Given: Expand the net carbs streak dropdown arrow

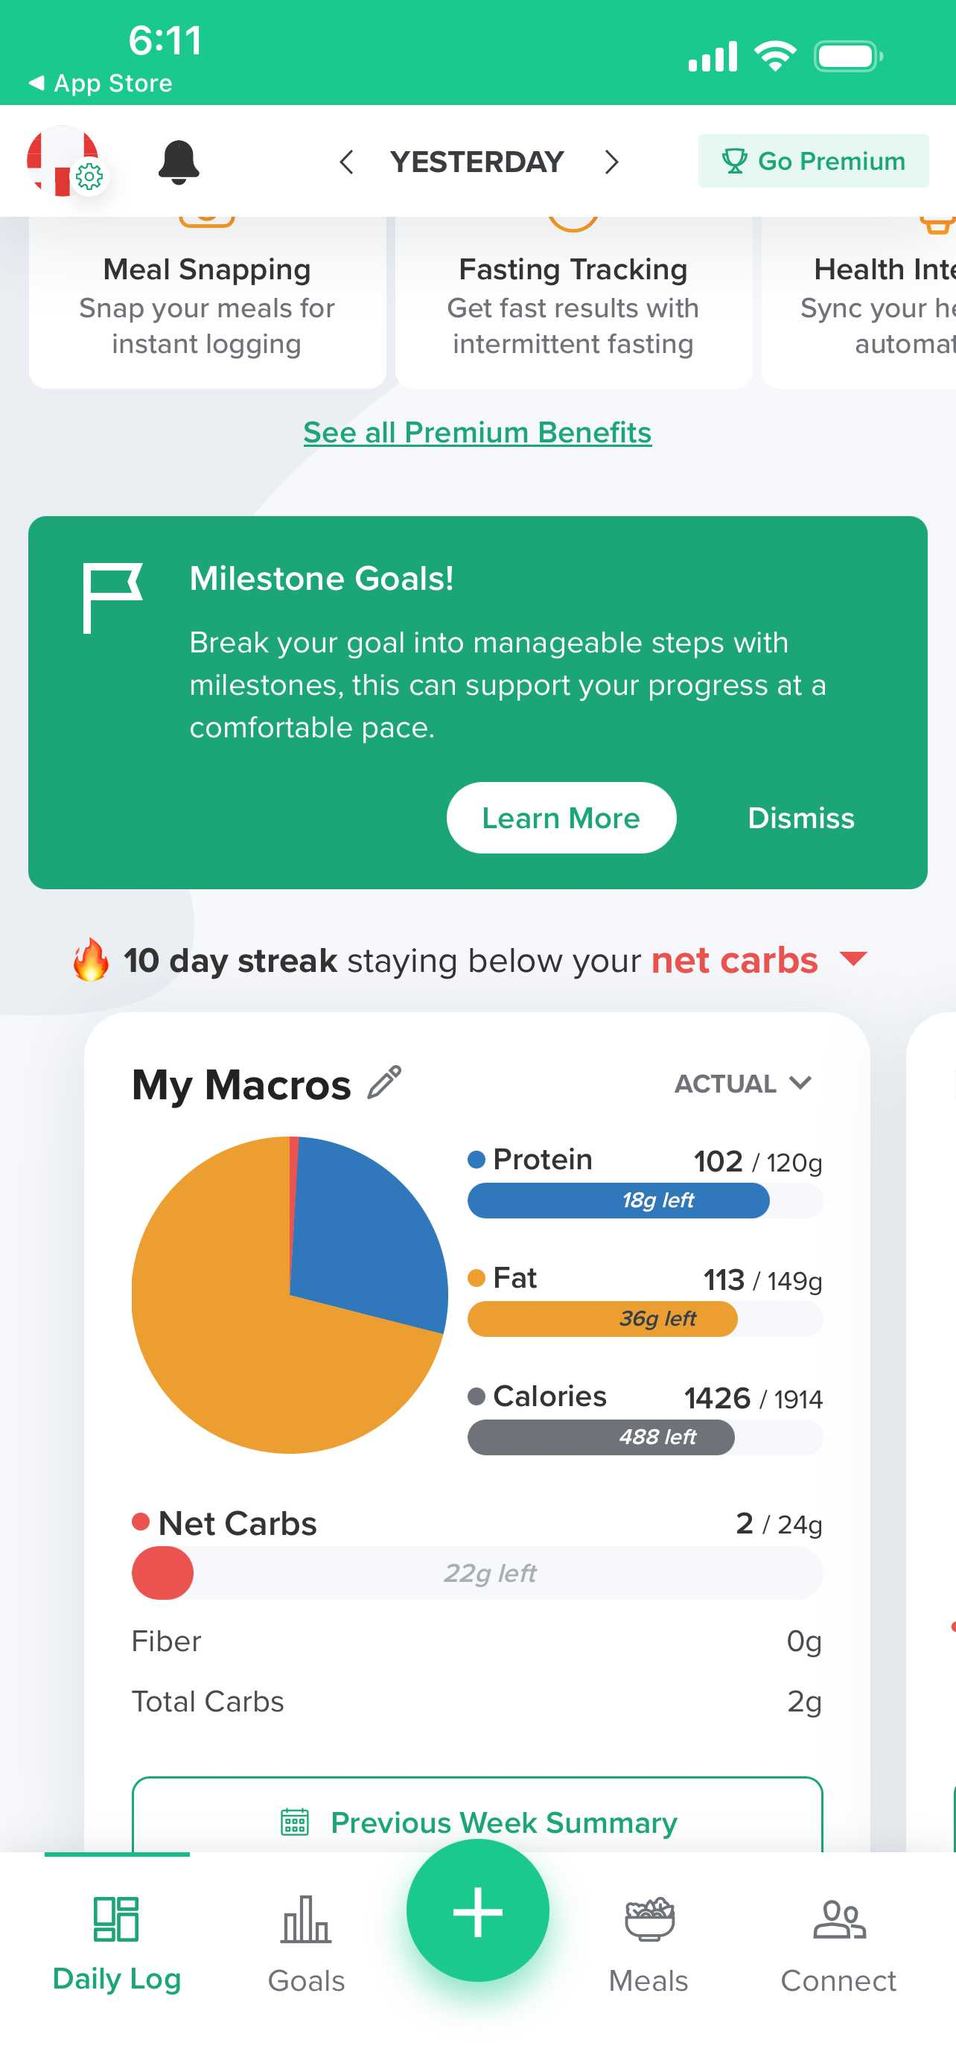Looking at the screenshot, I should [x=853, y=959].
